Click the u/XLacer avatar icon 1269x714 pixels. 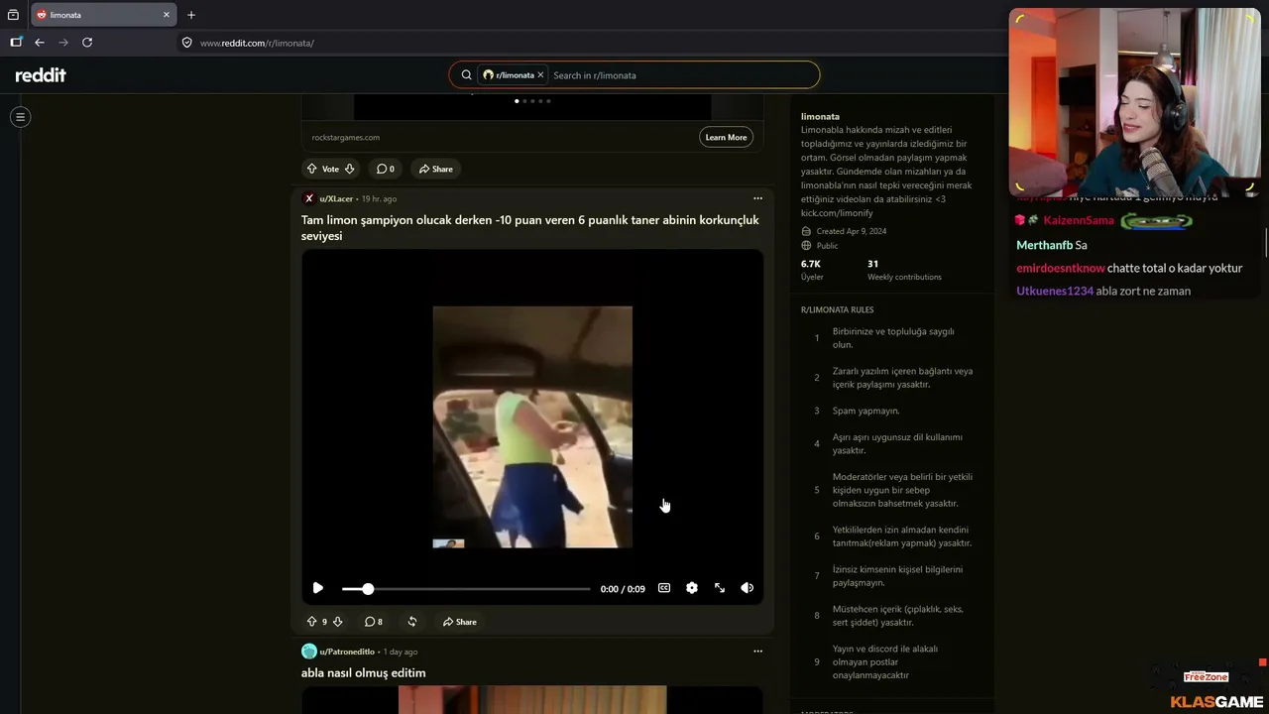[309, 198]
